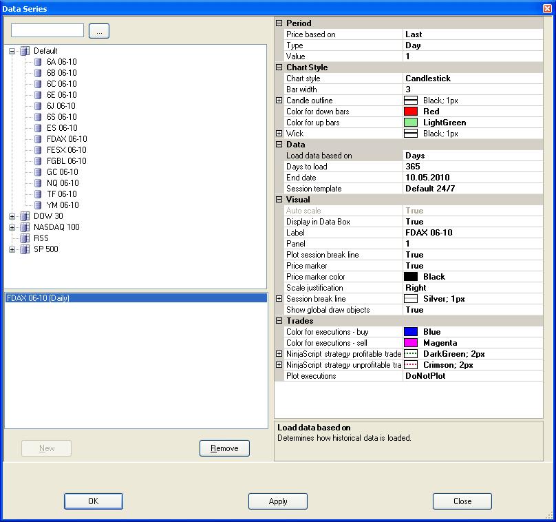The width and height of the screenshot is (556, 522).
Task: Click the RSS list icon
Action: tap(25, 238)
